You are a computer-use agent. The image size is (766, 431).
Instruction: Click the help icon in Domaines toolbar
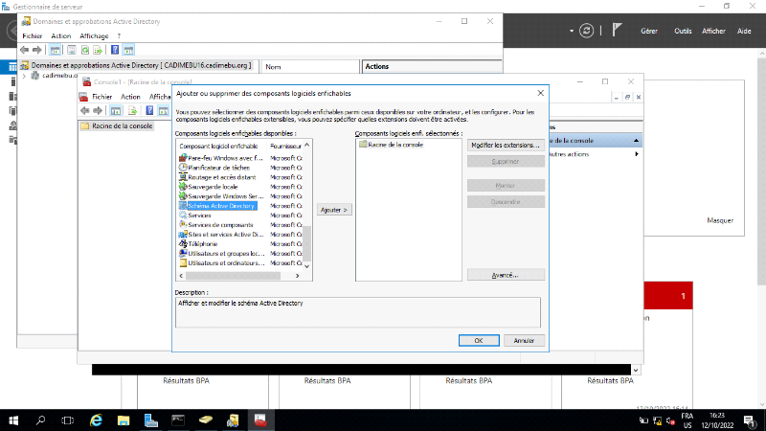point(115,50)
